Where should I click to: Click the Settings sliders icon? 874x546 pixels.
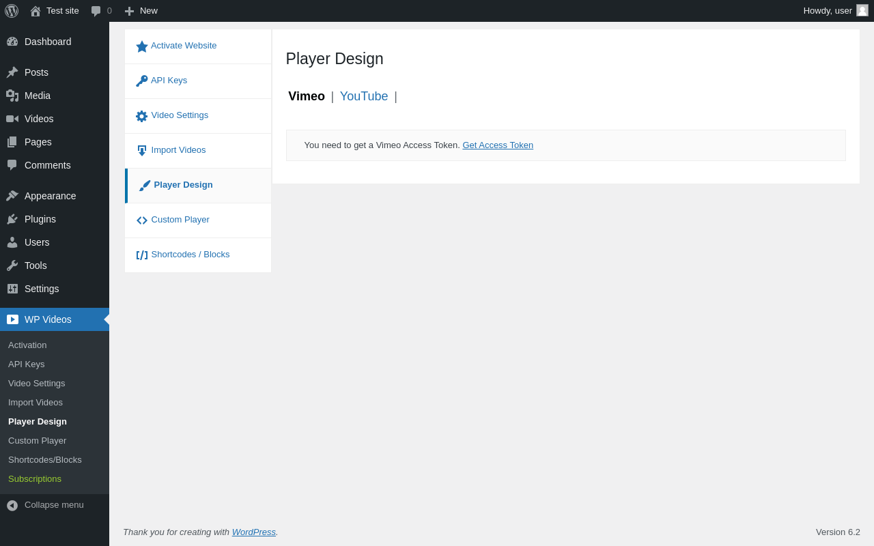click(12, 289)
